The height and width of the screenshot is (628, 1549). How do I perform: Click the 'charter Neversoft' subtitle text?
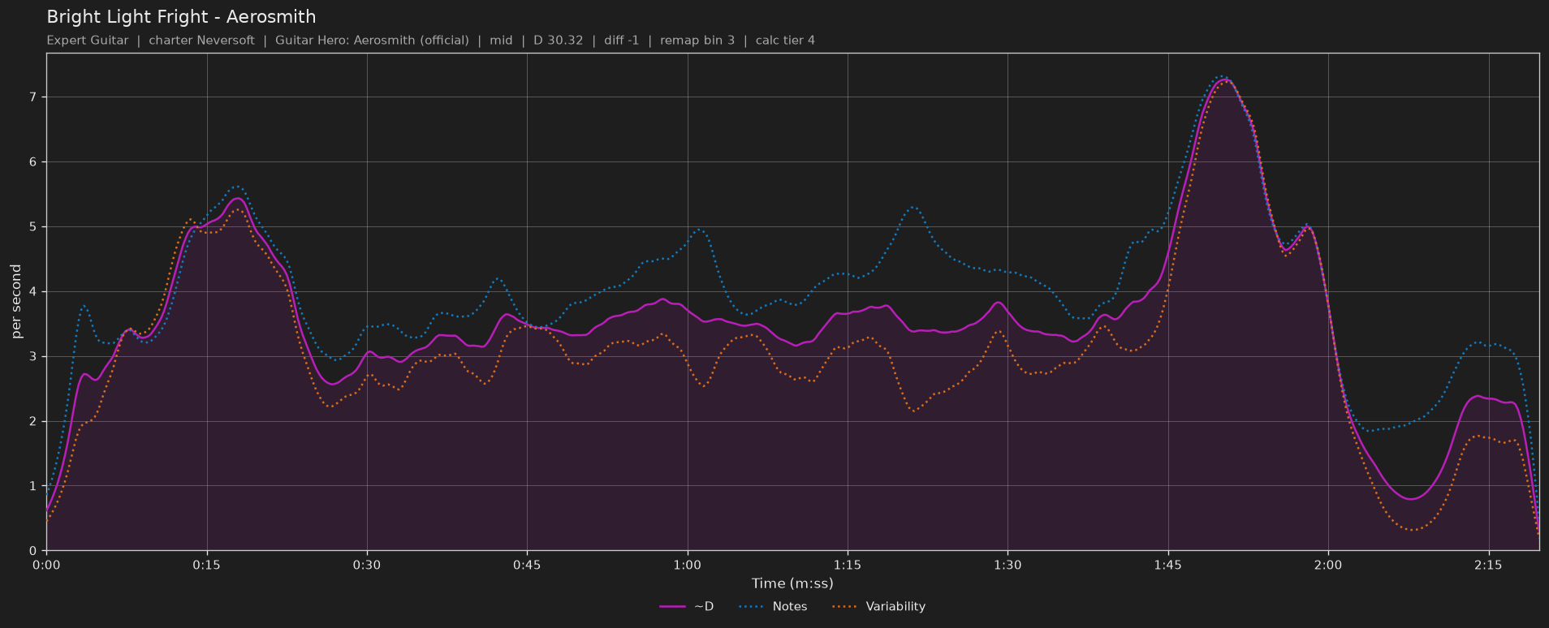pos(201,41)
